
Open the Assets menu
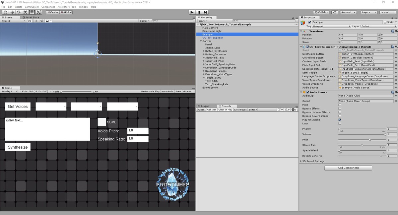click(x=19, y=7)
